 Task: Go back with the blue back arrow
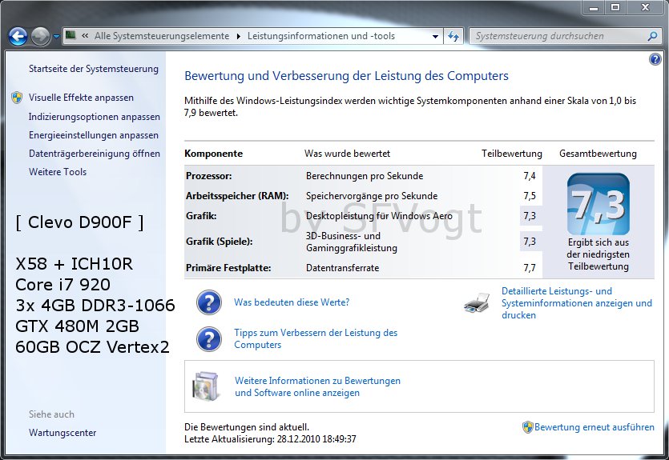click(x=18, y=37)
